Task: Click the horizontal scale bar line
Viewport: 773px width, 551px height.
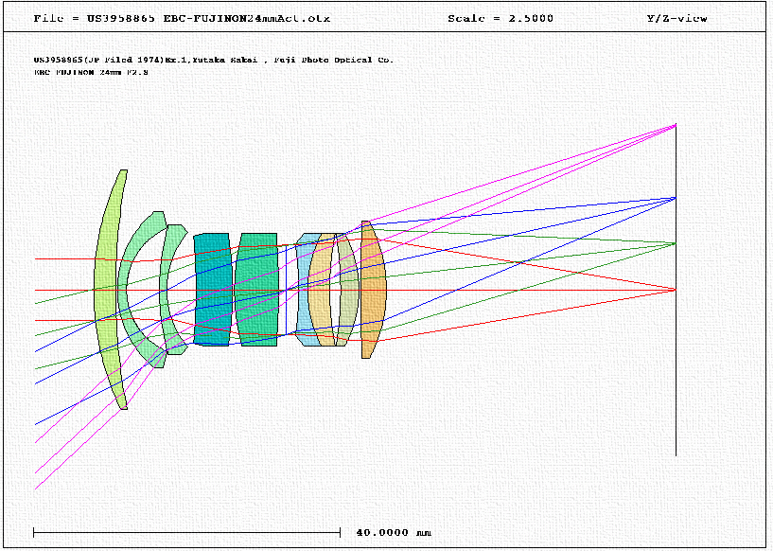Action: 186,532
